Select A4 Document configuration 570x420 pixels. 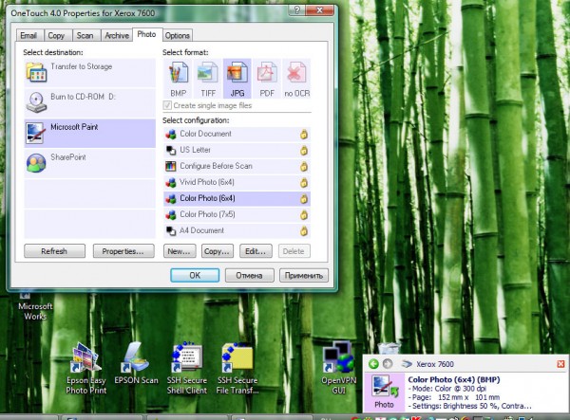(237, 231)
